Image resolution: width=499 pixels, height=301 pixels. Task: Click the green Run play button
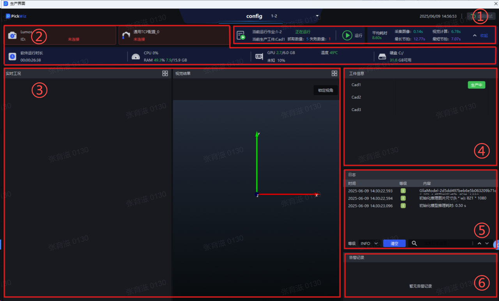click(x=347, y=35)
